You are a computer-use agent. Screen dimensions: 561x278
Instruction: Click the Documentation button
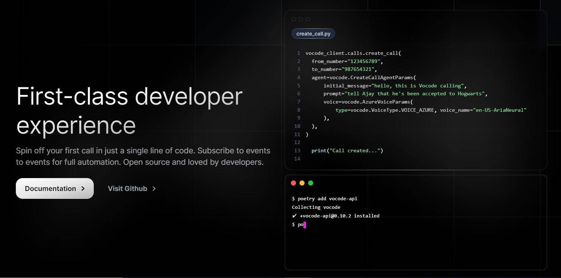tap(55, 188)
